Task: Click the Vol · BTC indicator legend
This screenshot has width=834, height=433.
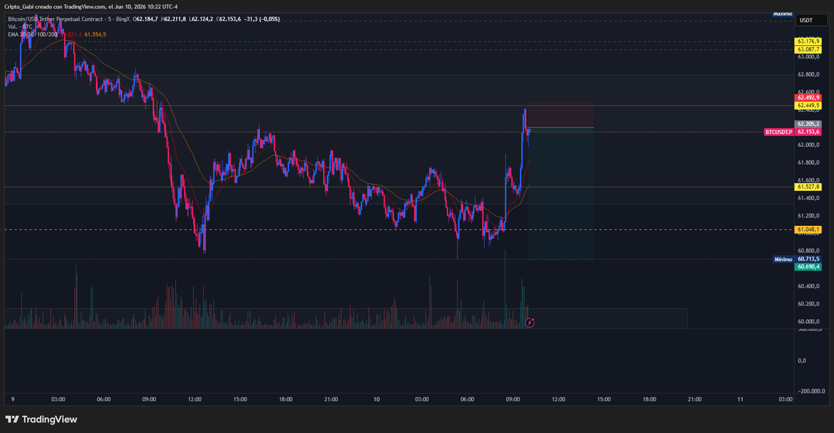Action: [21, 26]
